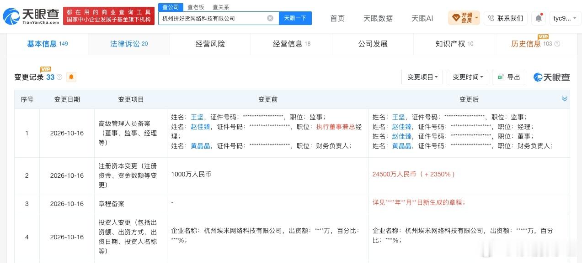The height and width of the screenshot is (263, 582).
Task: Switch to 经营信息 18 tab
Action: [x=291, y=44]
